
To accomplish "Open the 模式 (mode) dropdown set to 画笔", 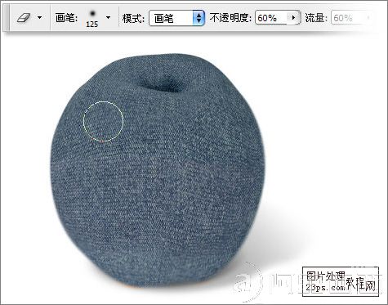I will click(x=177, y=18).
